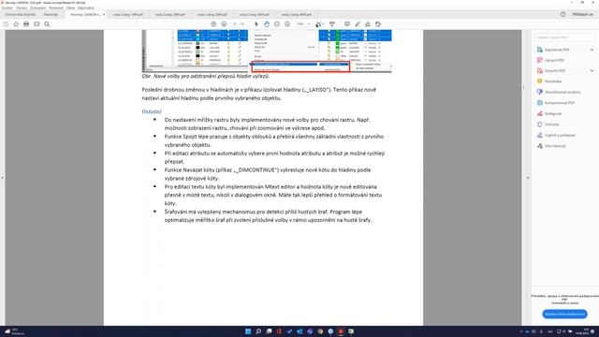Click the save file icon in toolbar
This screenshot has width=599, height=337.
6,24
